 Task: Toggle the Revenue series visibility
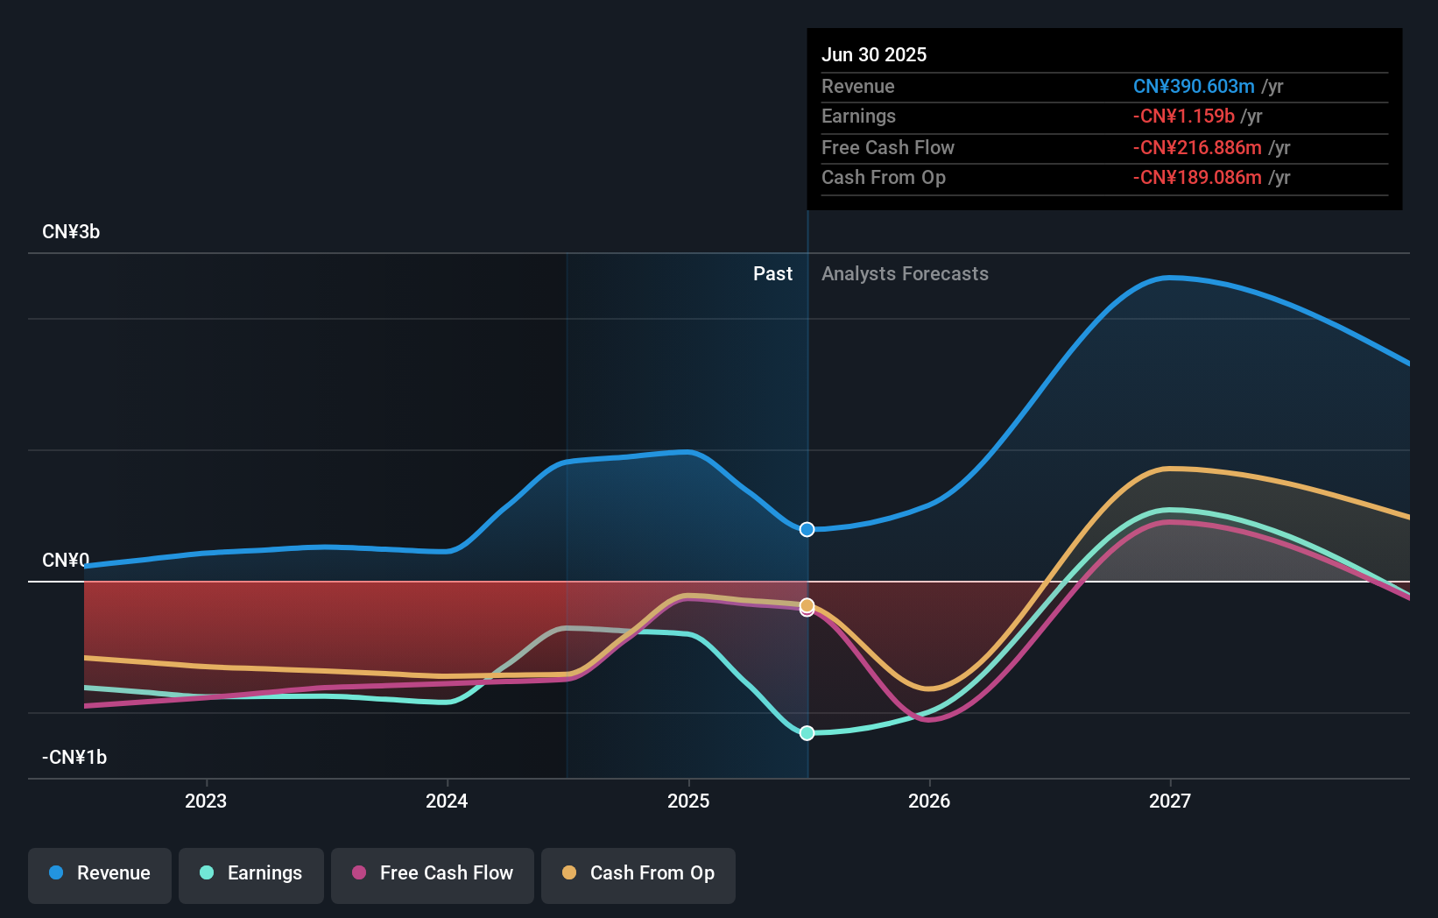[x=99, y=873]
